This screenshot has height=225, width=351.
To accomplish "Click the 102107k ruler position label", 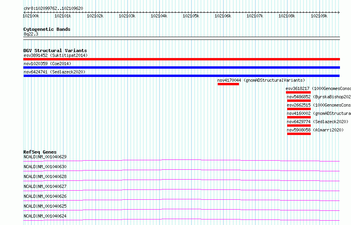I will tap(255, 16).
